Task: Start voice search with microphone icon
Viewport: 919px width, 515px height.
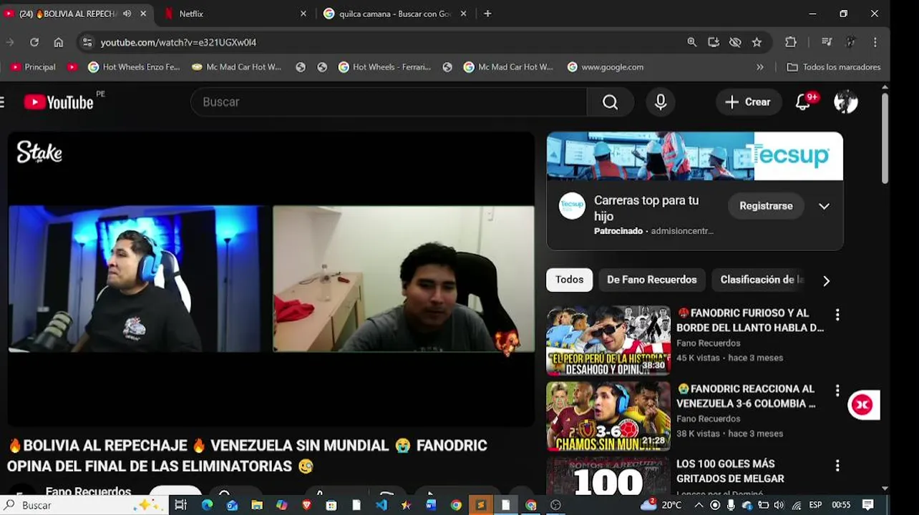Action: pos(661,102)
